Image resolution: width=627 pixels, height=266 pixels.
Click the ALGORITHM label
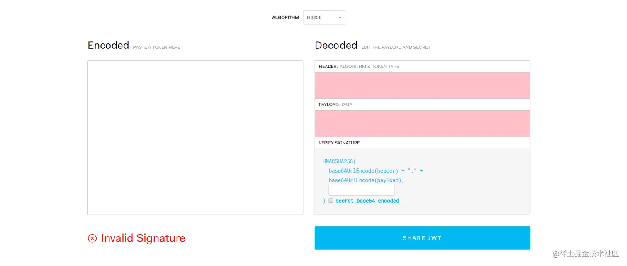285,17
